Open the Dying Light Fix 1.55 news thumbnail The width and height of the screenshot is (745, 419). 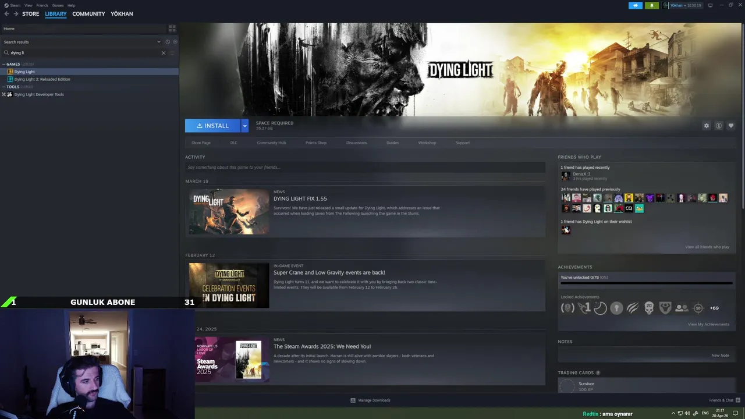[229, 212]
